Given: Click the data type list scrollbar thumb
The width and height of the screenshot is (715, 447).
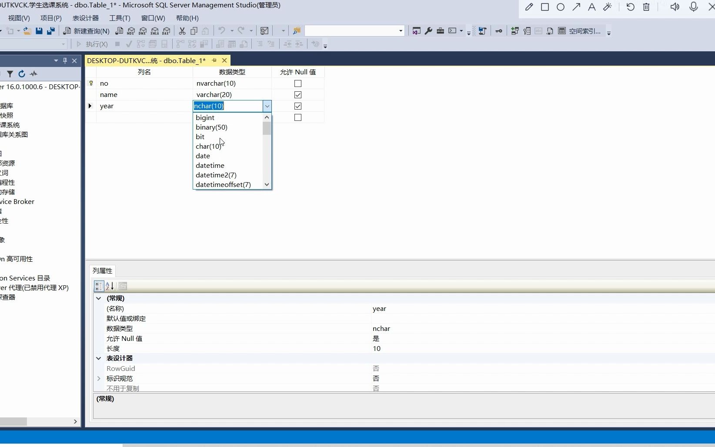Looking at the screenshot, I should 267,128.
